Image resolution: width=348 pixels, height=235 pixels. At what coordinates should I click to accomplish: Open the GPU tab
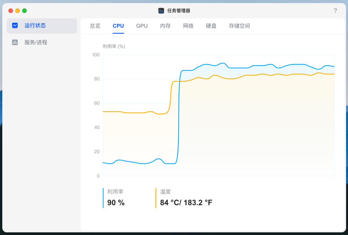pyautogui.click(x=142, y=26)
